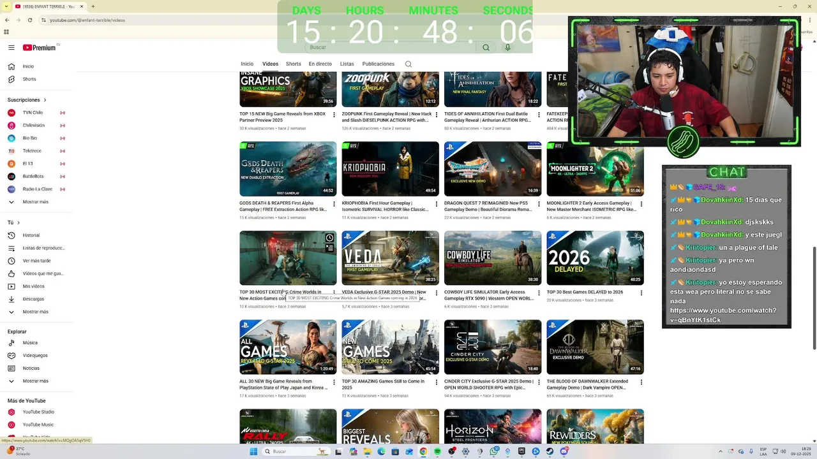Viewport: 817px width, 459px height.
Task: Open BattleBots subscription channel
Action: (33, 177)
